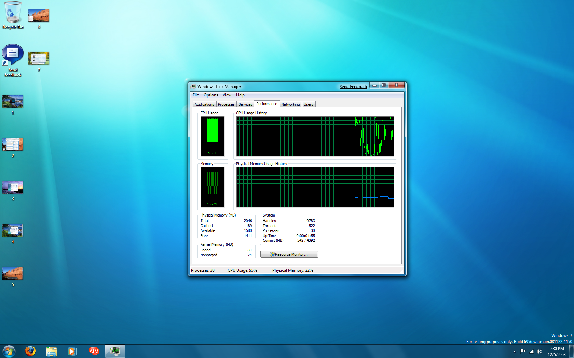Click the Handles value 9783
The image size is (574, 358).
point(311,221)
